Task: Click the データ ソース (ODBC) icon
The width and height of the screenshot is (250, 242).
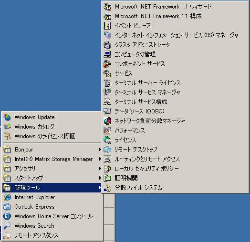Action: 107,111
